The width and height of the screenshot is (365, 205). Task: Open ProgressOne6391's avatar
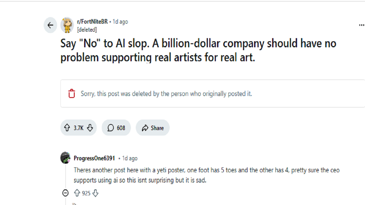click(65, 158)
